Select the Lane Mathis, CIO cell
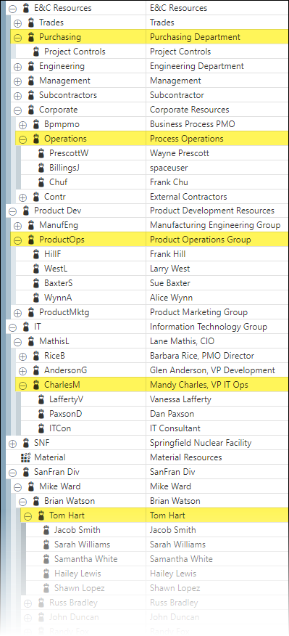The image size is (289, 636). pyautogui.click(x=217, y=341)
